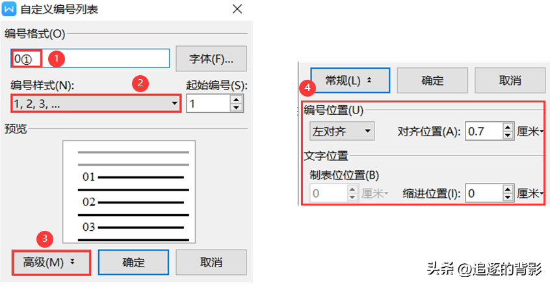Click the WPS logo icon in title bar
This screenshot has height=284, width=550.
[x=8, y=9]
